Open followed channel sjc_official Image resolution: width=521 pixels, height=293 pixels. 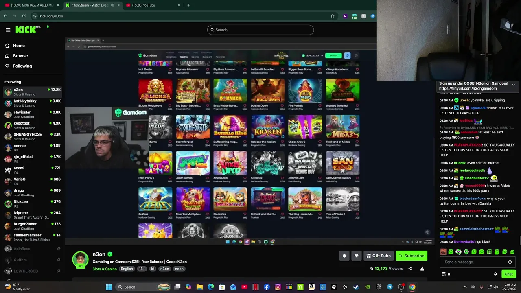coord(33,159)
